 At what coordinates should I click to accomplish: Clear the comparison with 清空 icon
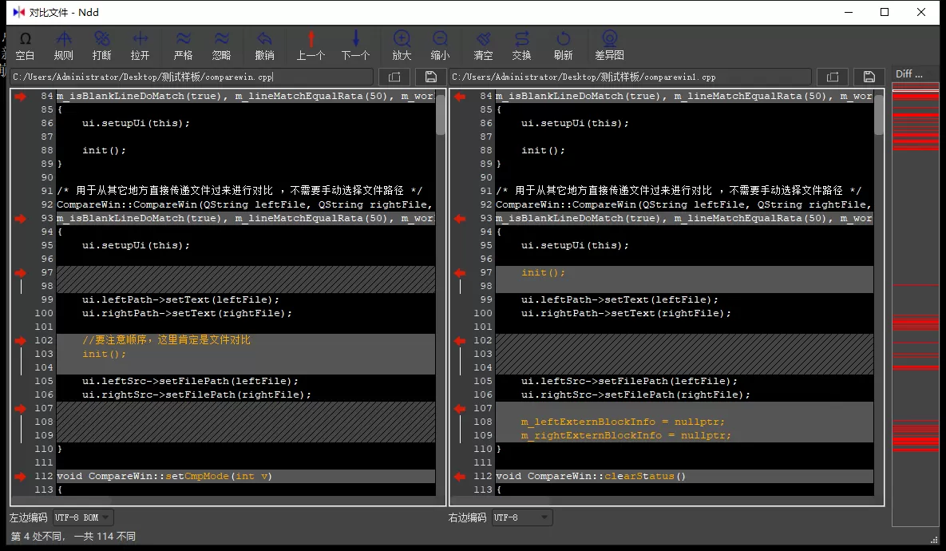pos(482,45)
